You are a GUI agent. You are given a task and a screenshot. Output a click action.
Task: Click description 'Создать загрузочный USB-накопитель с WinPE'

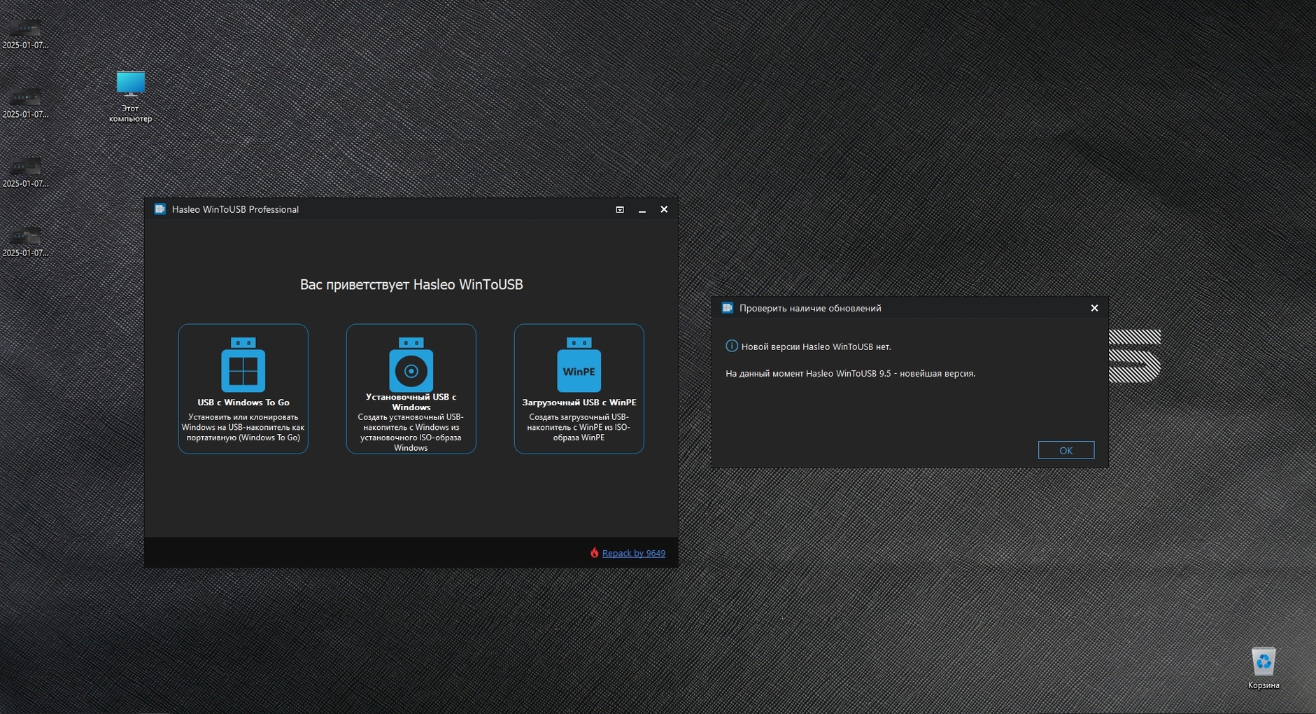579,427
